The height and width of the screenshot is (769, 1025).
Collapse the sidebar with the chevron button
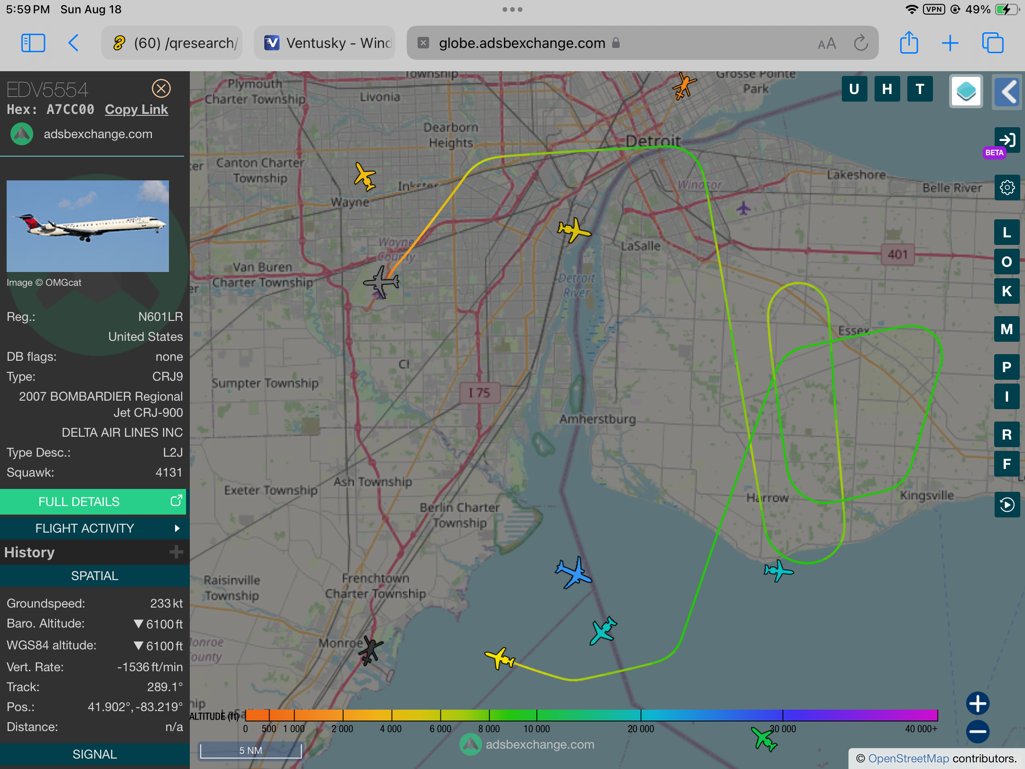point(1007,91)
